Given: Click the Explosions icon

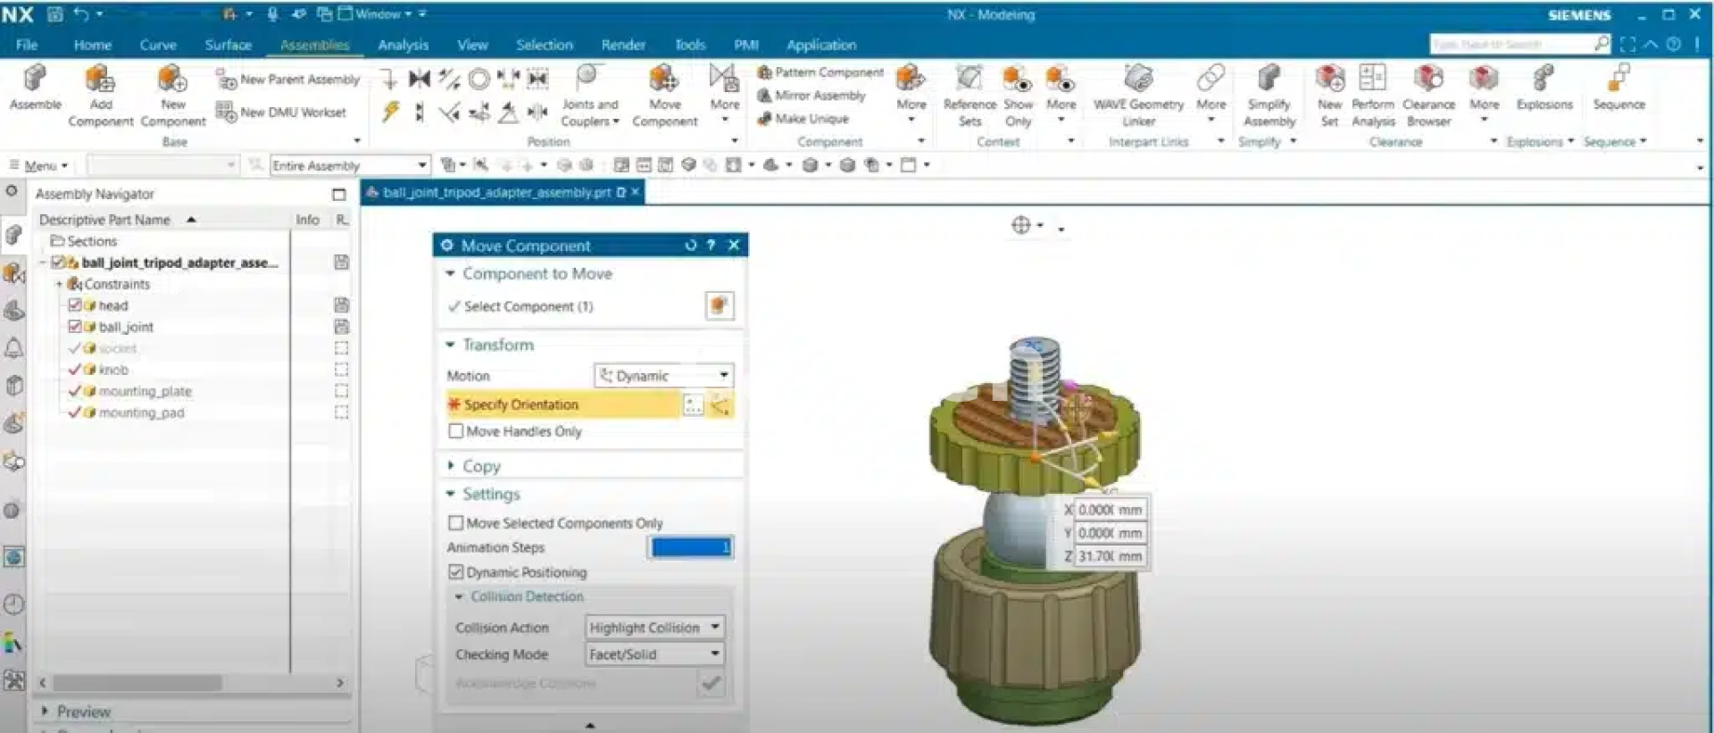Looking at the screenshot, I should click(x=1543, y=80).
